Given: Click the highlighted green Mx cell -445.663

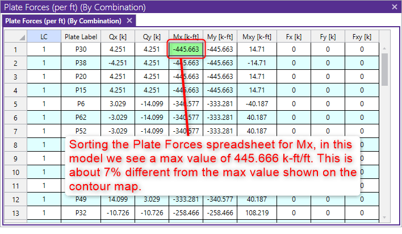Looking at the screenshot, I should click(x=186, y=49).
